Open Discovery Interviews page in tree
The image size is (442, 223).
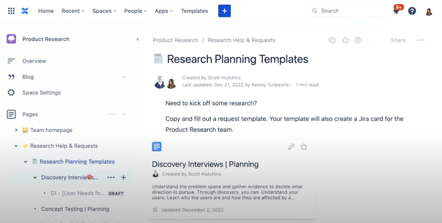coord(69,178)
